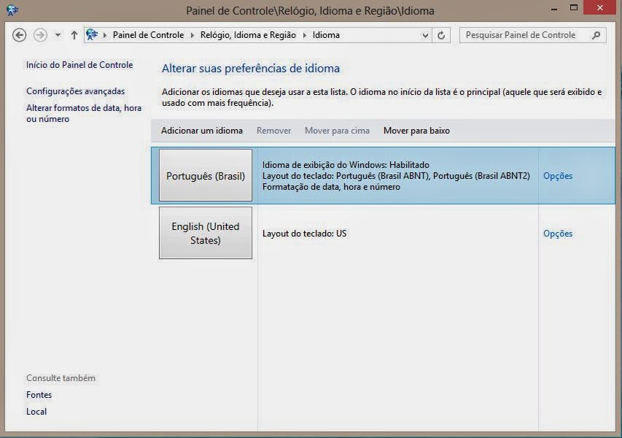Maximize the Control Panel window
The height and width of the screenshot is (438, 622).
pyautogui.click(x=574, y=7)
